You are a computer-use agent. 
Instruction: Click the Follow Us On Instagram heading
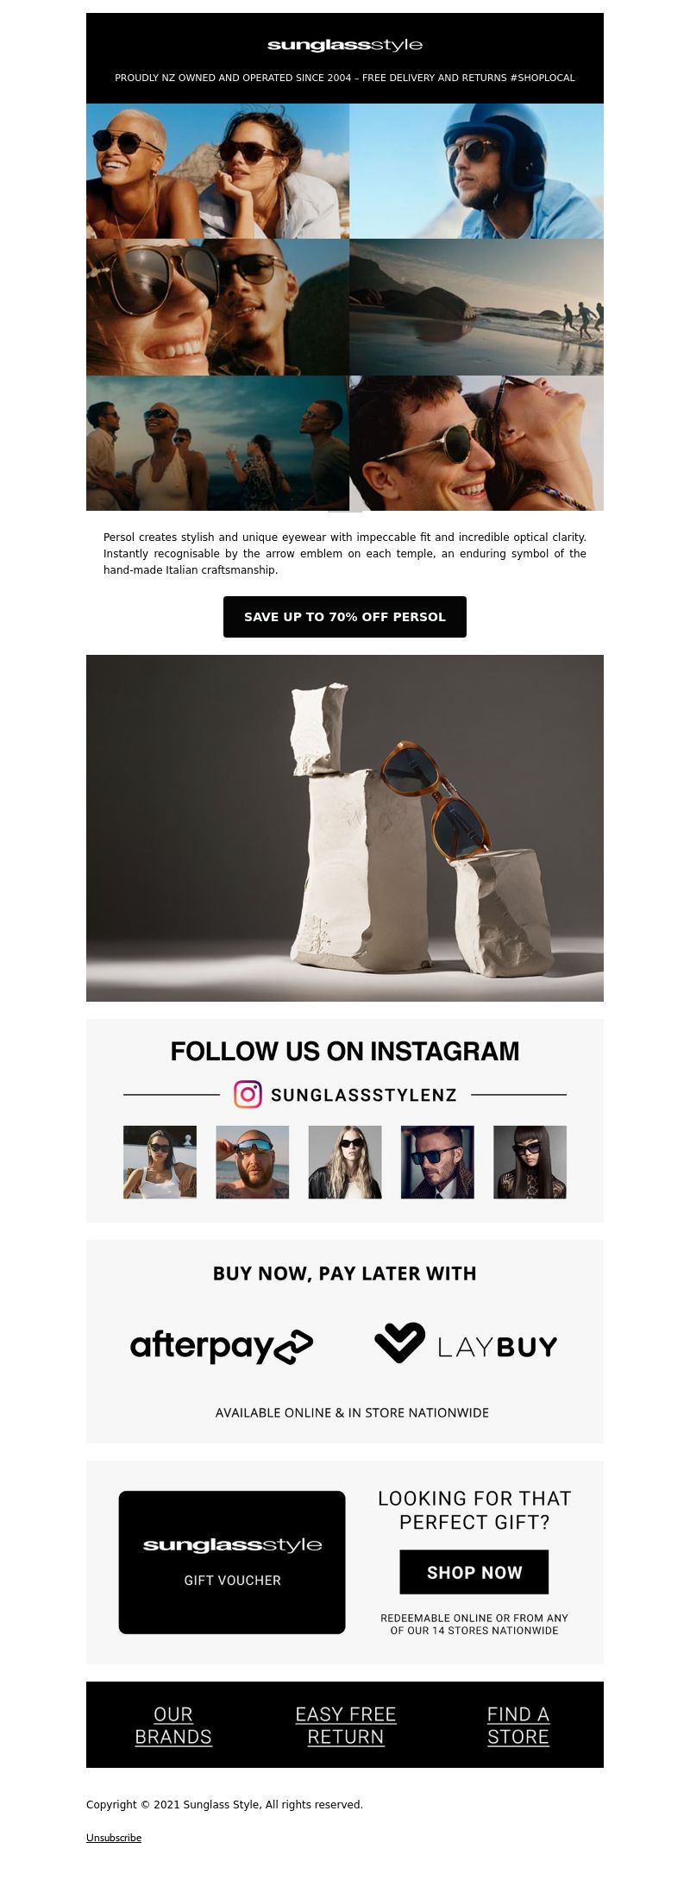(345, 1051)
